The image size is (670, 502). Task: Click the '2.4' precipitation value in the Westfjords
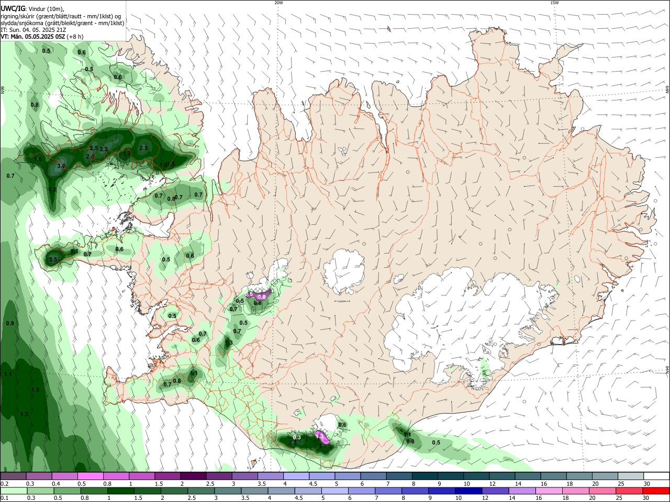[90, 156]
